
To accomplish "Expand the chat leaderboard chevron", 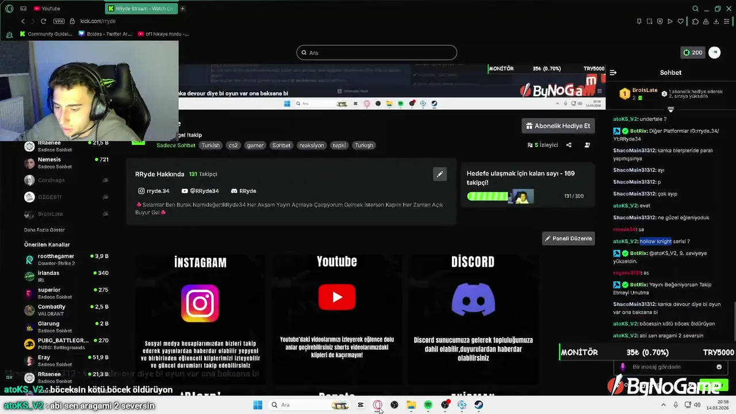I will (670, 109).
